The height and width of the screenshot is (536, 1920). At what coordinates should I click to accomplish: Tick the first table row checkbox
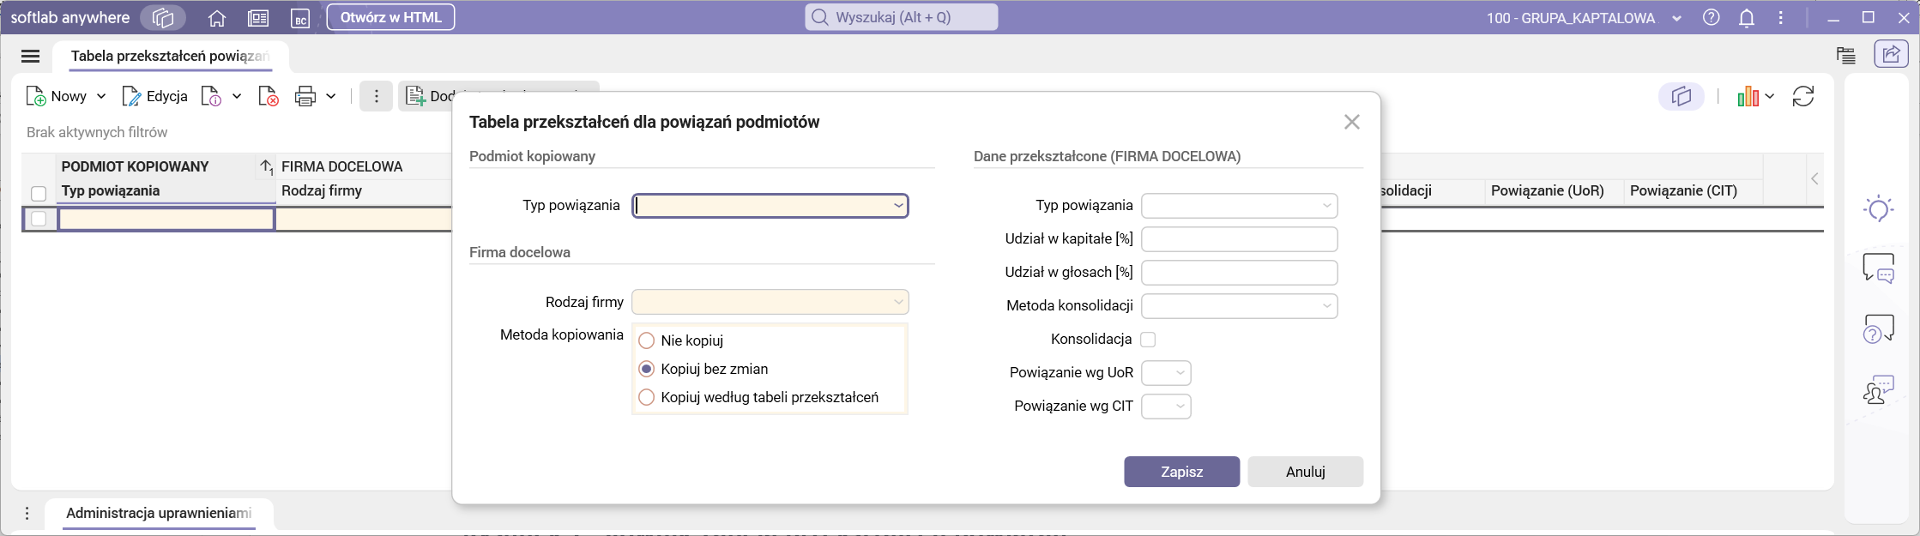click(39, 220)
